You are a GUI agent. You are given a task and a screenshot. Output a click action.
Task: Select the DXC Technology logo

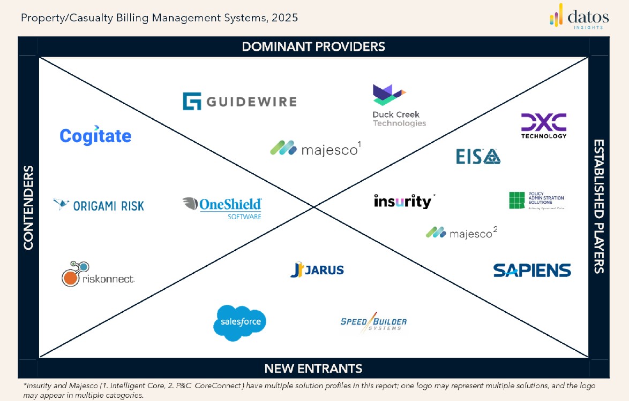pyautogui.click(x=543, y=126)
